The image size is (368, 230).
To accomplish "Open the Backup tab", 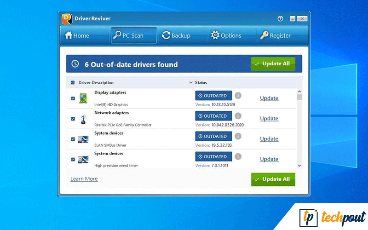I will 176,35.
